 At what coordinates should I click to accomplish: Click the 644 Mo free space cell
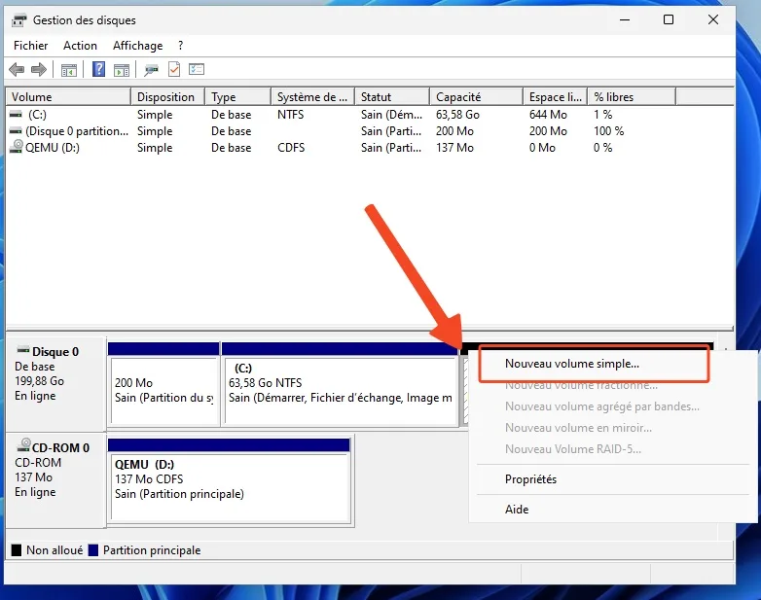548,115
